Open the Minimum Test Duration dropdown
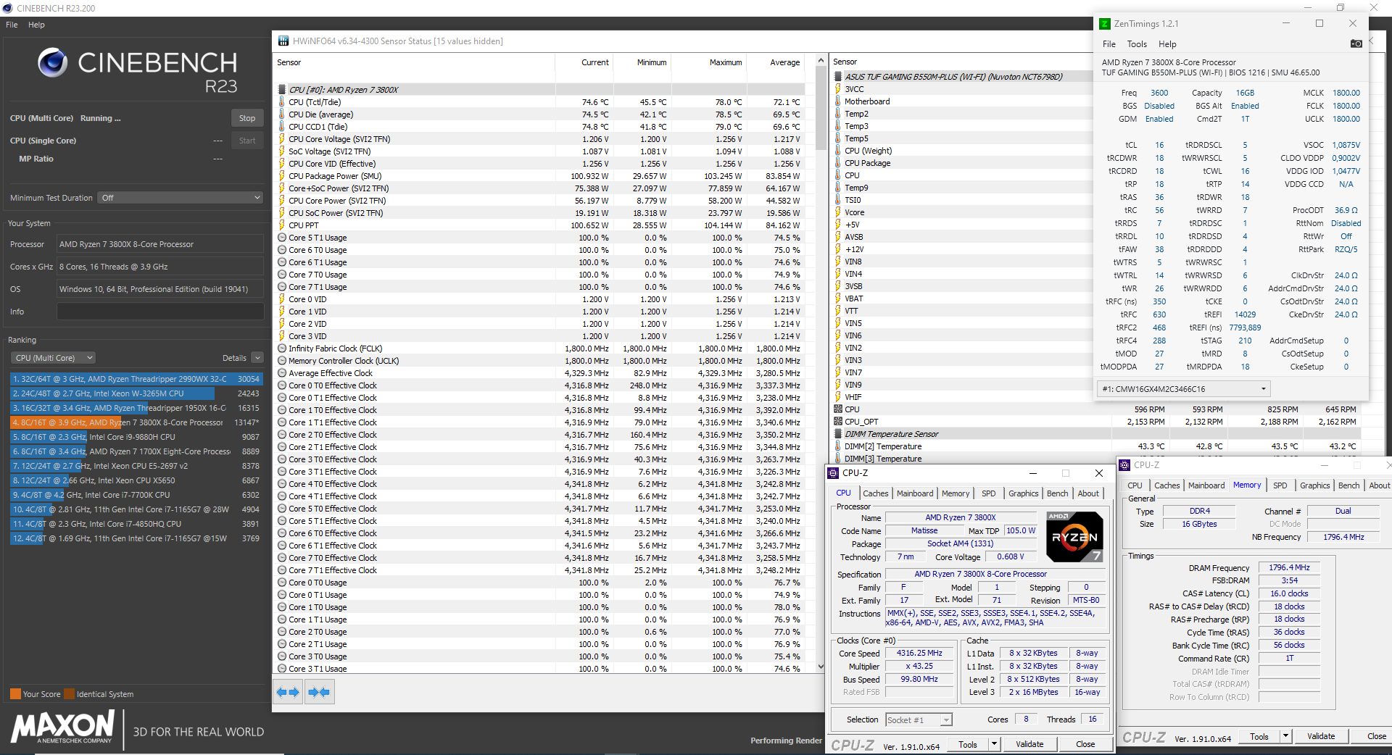The height and width of the screenshot is (755, 1392). coord(181,198)
